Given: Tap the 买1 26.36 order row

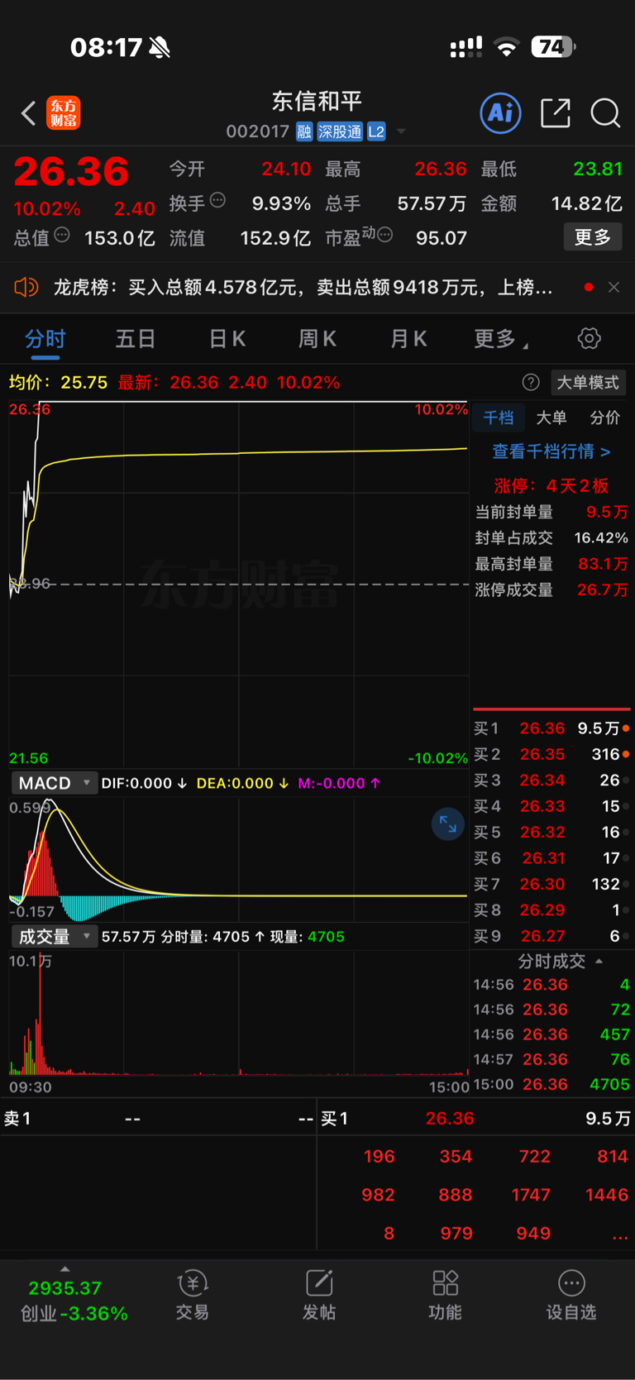Looking at the screenshot, I should (x=551, y=728).
